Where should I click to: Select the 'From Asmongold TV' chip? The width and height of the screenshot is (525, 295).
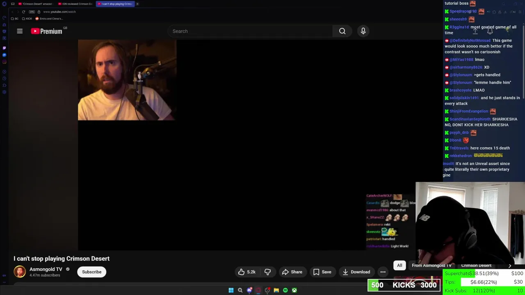tap(431, 265)
